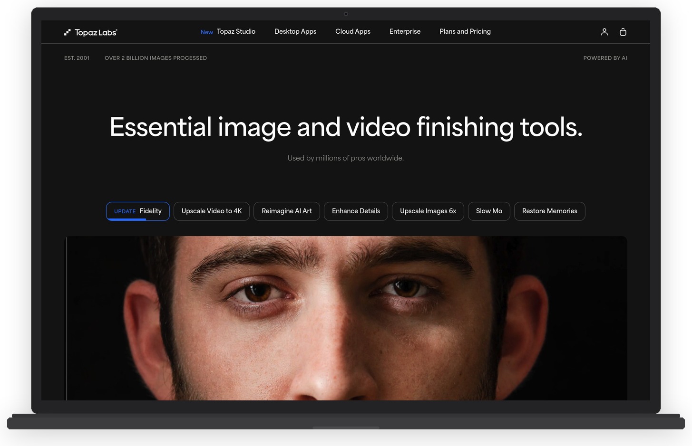View Plans and Pricing
692x446 pixels.
coord(465,31)
